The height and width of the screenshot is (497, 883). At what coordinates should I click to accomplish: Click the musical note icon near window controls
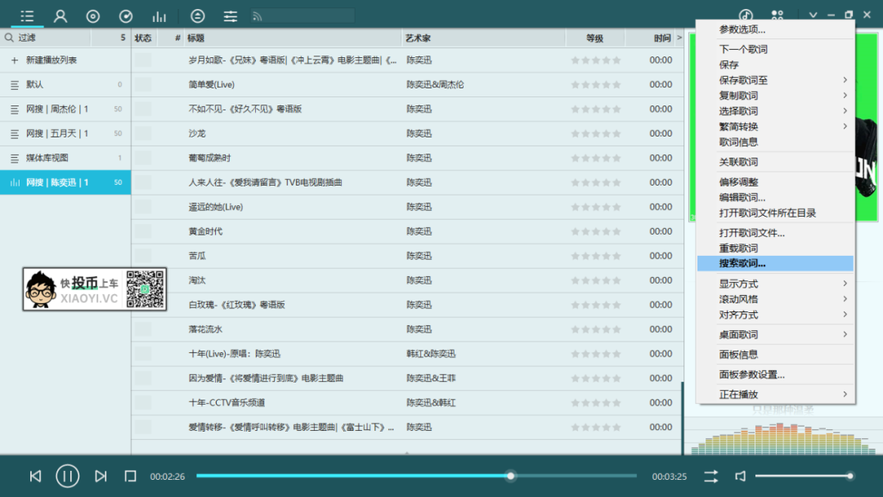pyautogui.click(x=745, y=14)
